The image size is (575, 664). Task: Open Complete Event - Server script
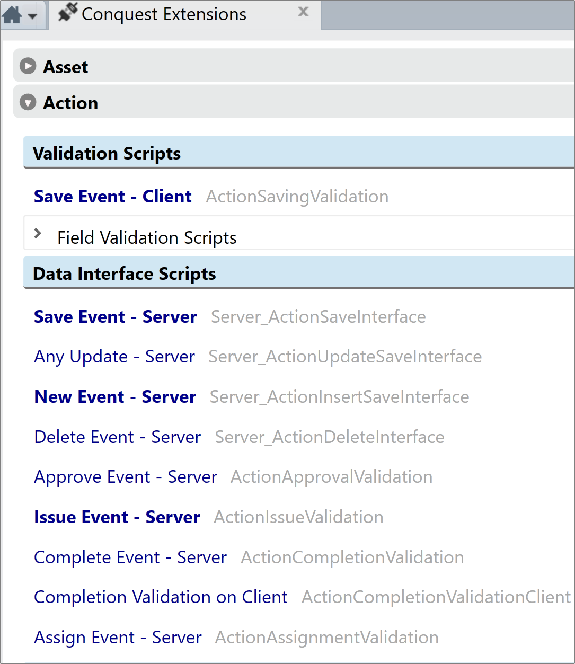click(130, 557)
